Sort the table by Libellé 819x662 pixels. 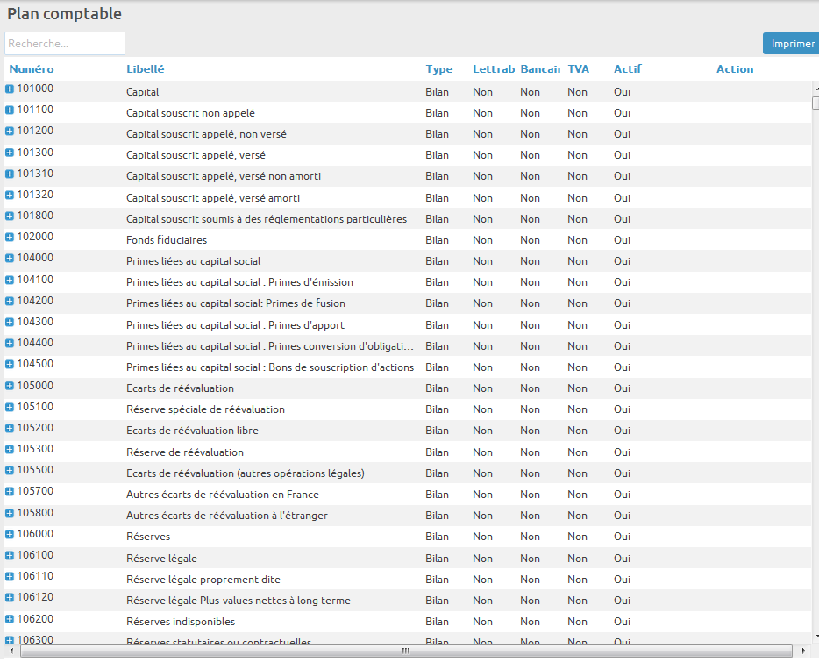coord(145,68)
